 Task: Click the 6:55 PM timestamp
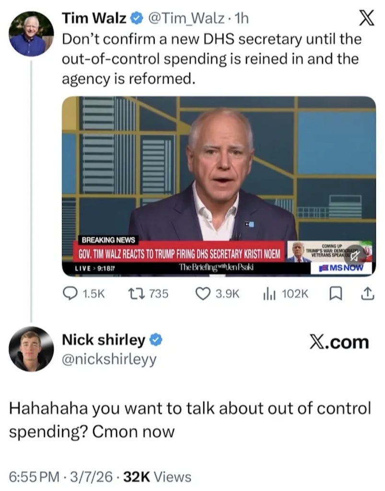click(34, 477)
